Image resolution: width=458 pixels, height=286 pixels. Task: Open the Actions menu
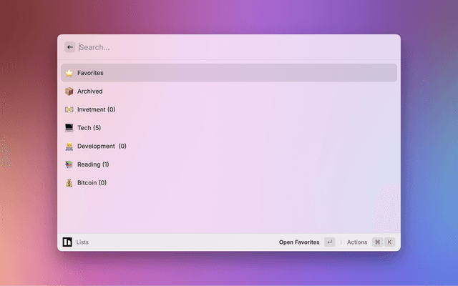click(357, 242)
